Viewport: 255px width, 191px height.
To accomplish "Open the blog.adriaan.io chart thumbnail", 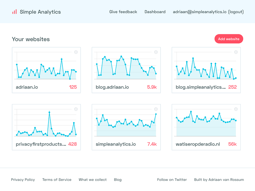I will tap(125, 66).
